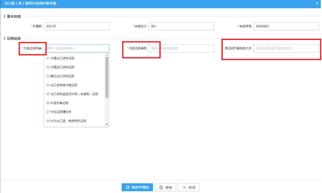
Task: Pick 05 出口货物退运已补税（未退税）证明
Action: 74,94
